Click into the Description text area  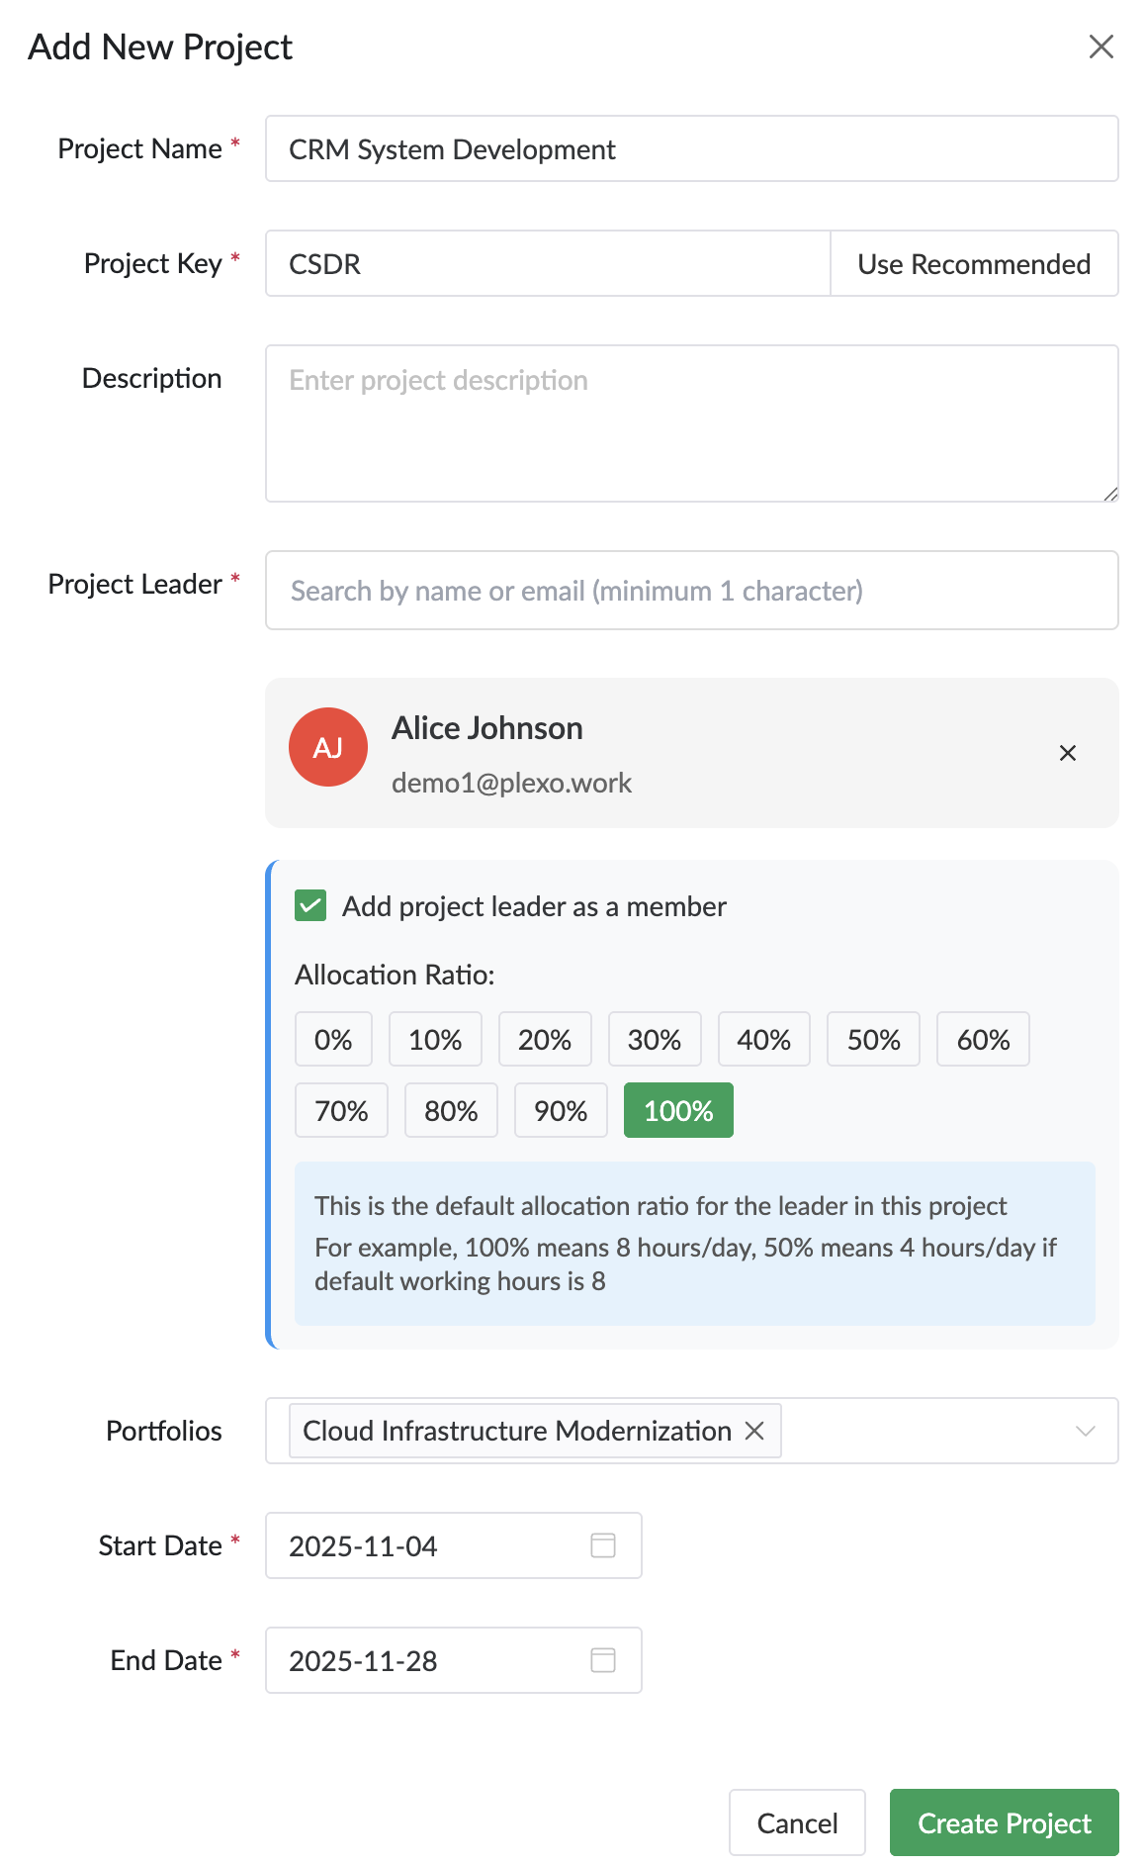(691, 423)
